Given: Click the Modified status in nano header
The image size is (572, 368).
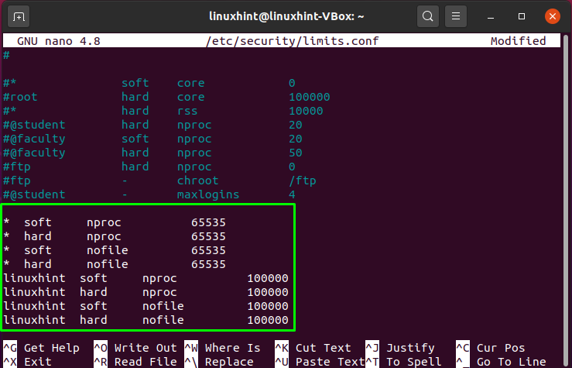Looking at the screenshot, I should [x=518, y=41].
